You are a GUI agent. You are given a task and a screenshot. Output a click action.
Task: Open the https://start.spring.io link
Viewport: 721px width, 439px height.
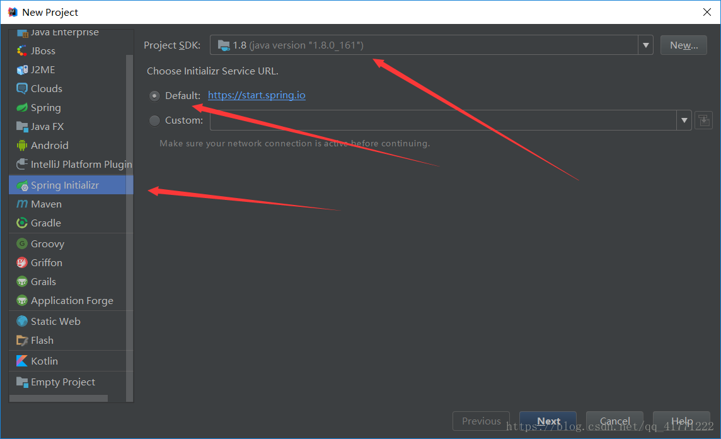pos(257,95)
